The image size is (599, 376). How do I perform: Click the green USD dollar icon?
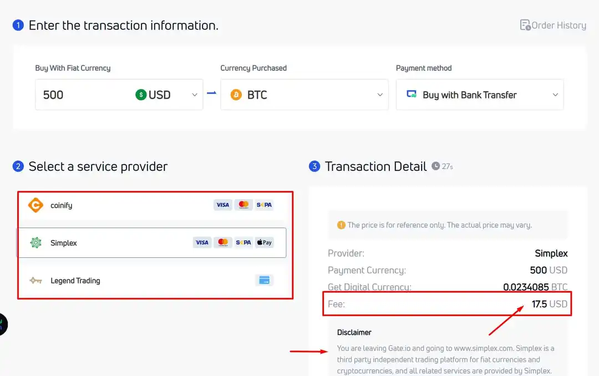(141, 94)
